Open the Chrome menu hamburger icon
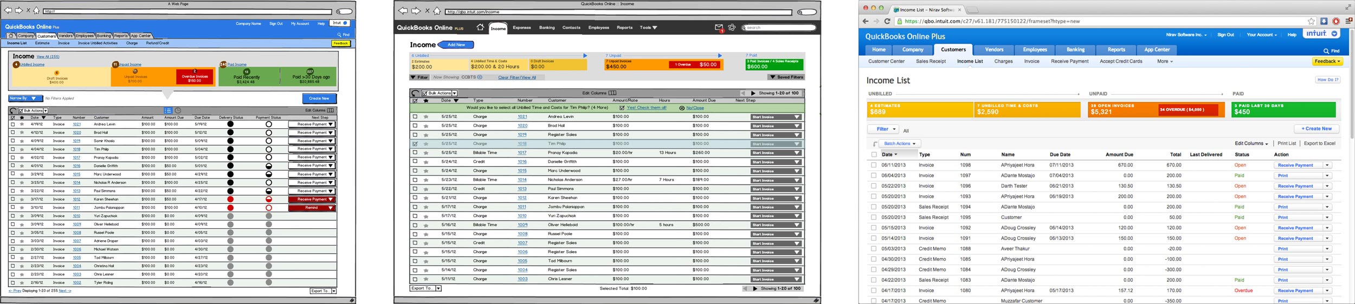The image size is (1355, 304). click(1348, 21)
